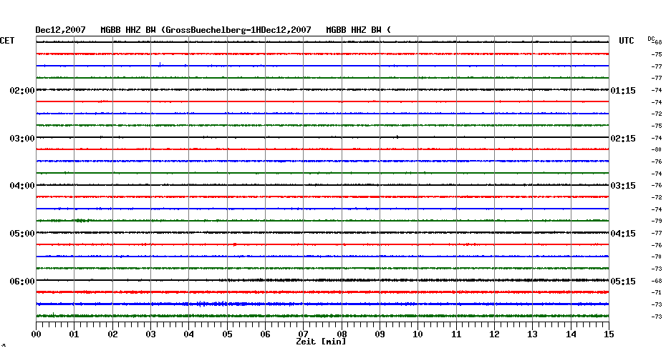Screen dimensions: 666x353
Task: Click the 14 minute axis tick label
Action: click(x=571, y=334)
